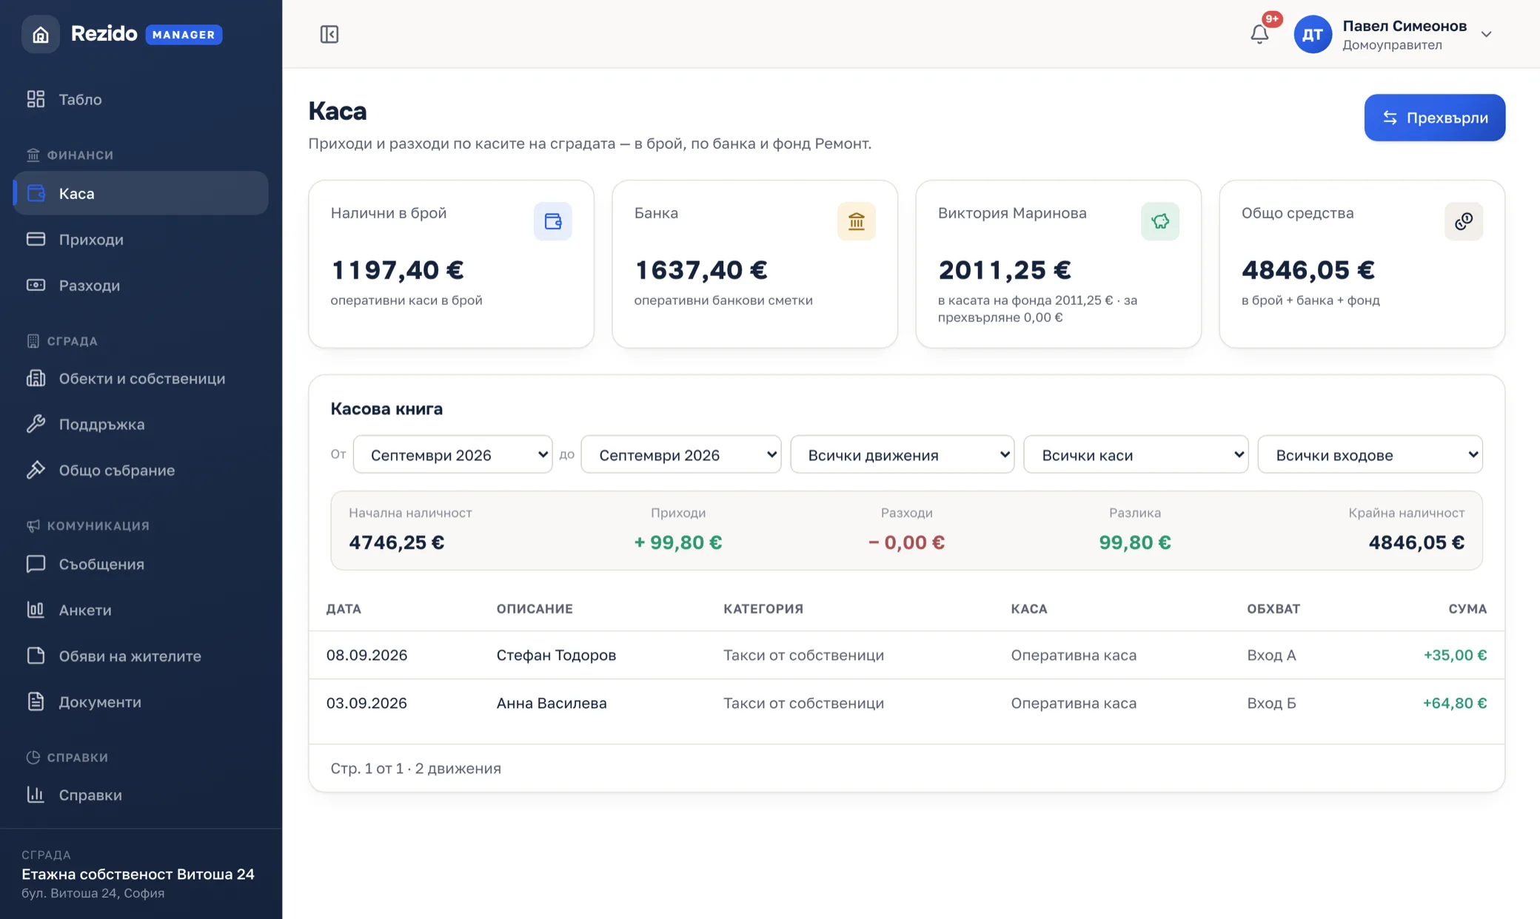Screen dimensions: 1540x919
Task: Click the ДТ user avatar
Action: 1313,34
